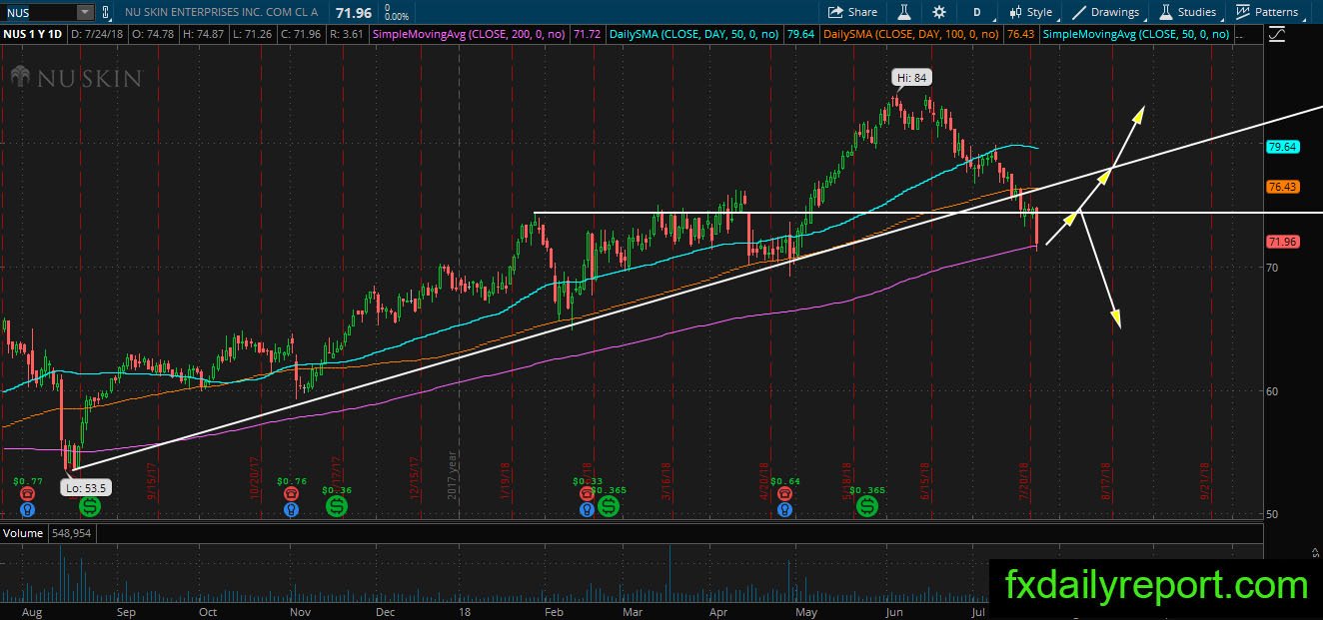Open the D timeframe selector

(977, 12)
